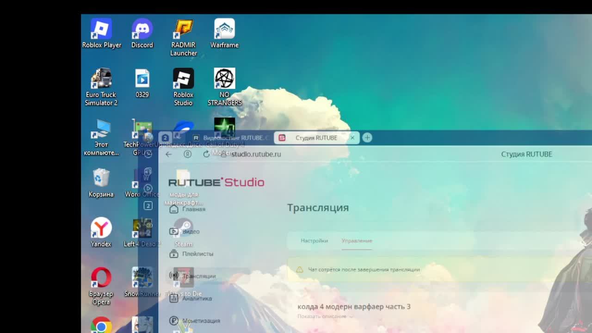This screenshot has width=592, height=333.
Task: Open Плейлисты in the RUTUBE Studio sidebar
Action: [191, 253]
